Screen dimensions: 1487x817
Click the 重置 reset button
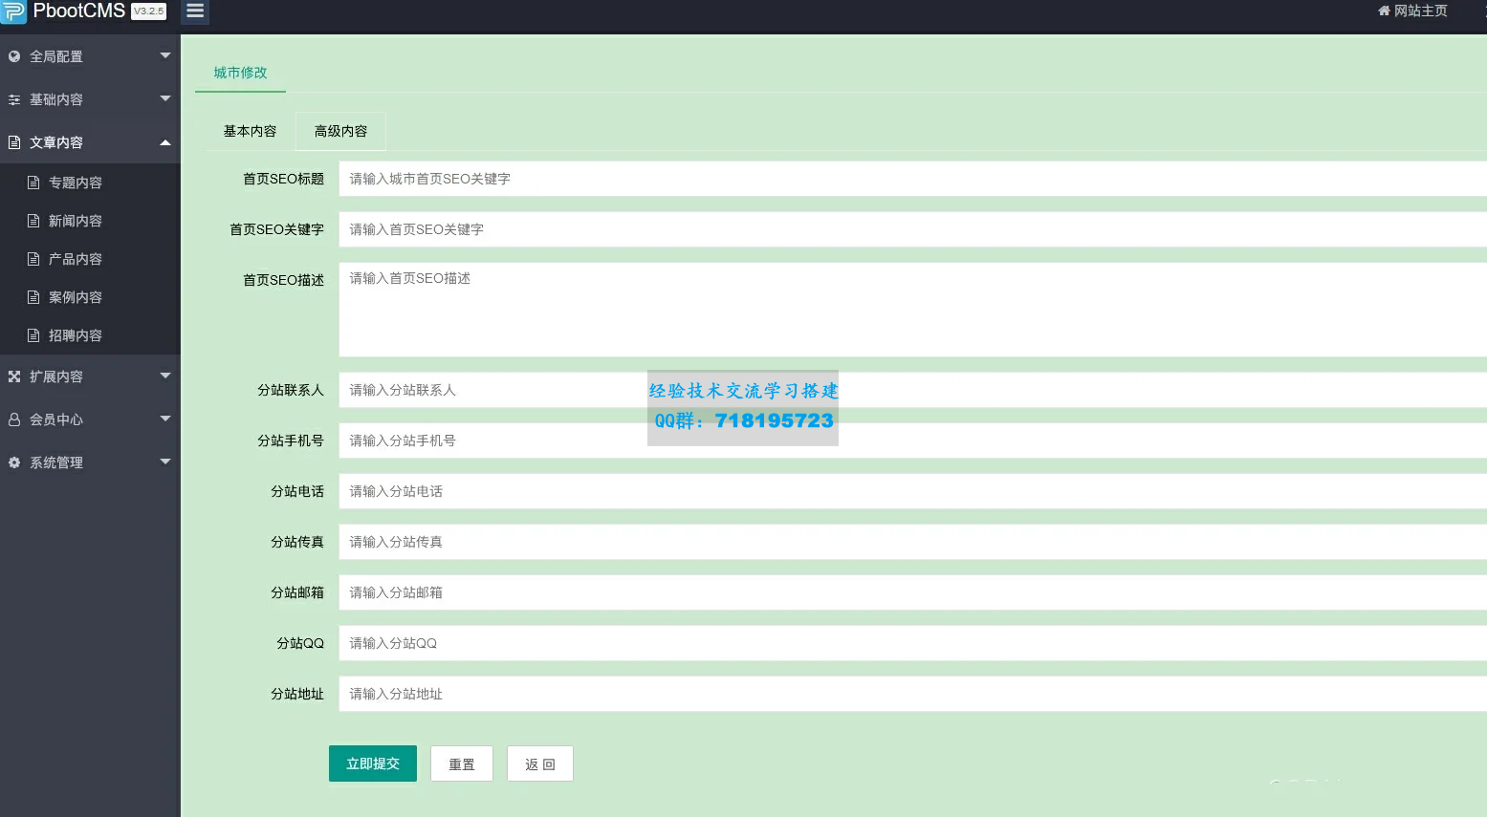(462, 763)
